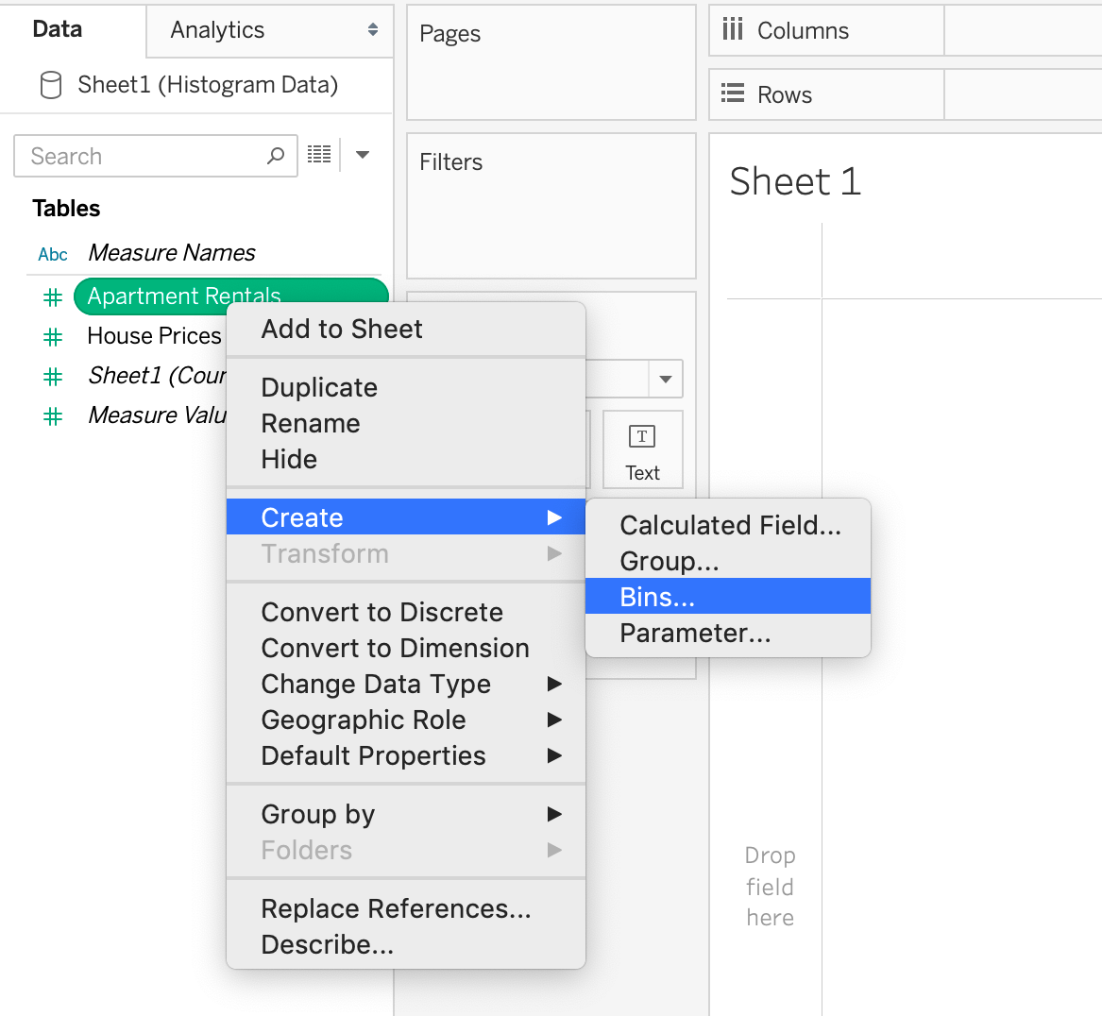Click the Abc icon for Measure Names

[53, 254]
